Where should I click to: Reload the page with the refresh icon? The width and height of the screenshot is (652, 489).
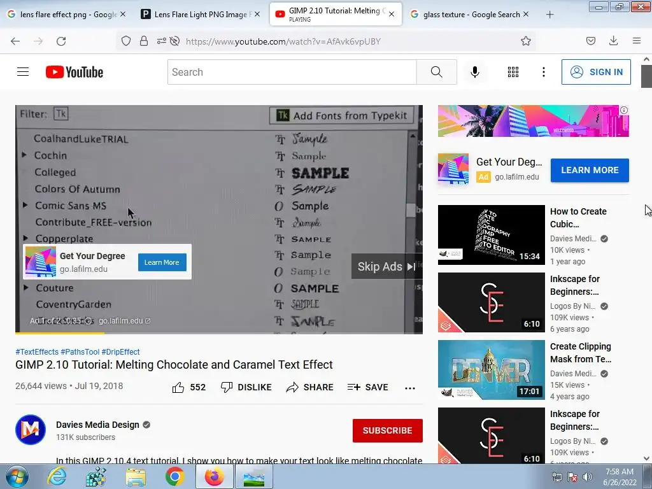pyautogui.click(x=61, y=41)
